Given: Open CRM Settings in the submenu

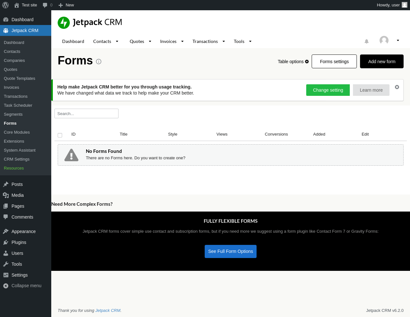Looking at the screenshot, I should coord(17,159).
